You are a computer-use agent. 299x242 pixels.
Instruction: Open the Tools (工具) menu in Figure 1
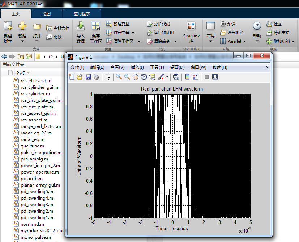point(157,67)
